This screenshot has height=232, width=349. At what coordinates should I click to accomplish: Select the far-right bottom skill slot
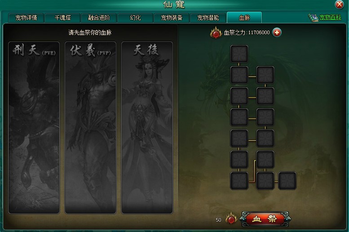tap(287, 180)
